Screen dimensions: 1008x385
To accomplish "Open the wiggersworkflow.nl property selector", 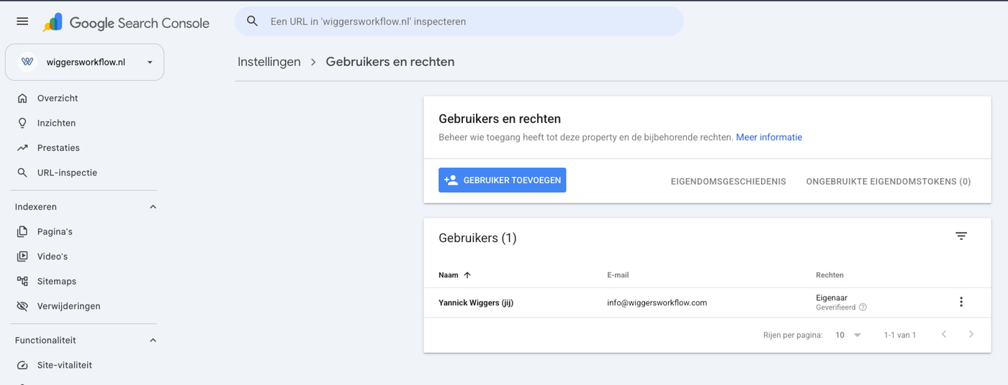I will coord(85,62).
